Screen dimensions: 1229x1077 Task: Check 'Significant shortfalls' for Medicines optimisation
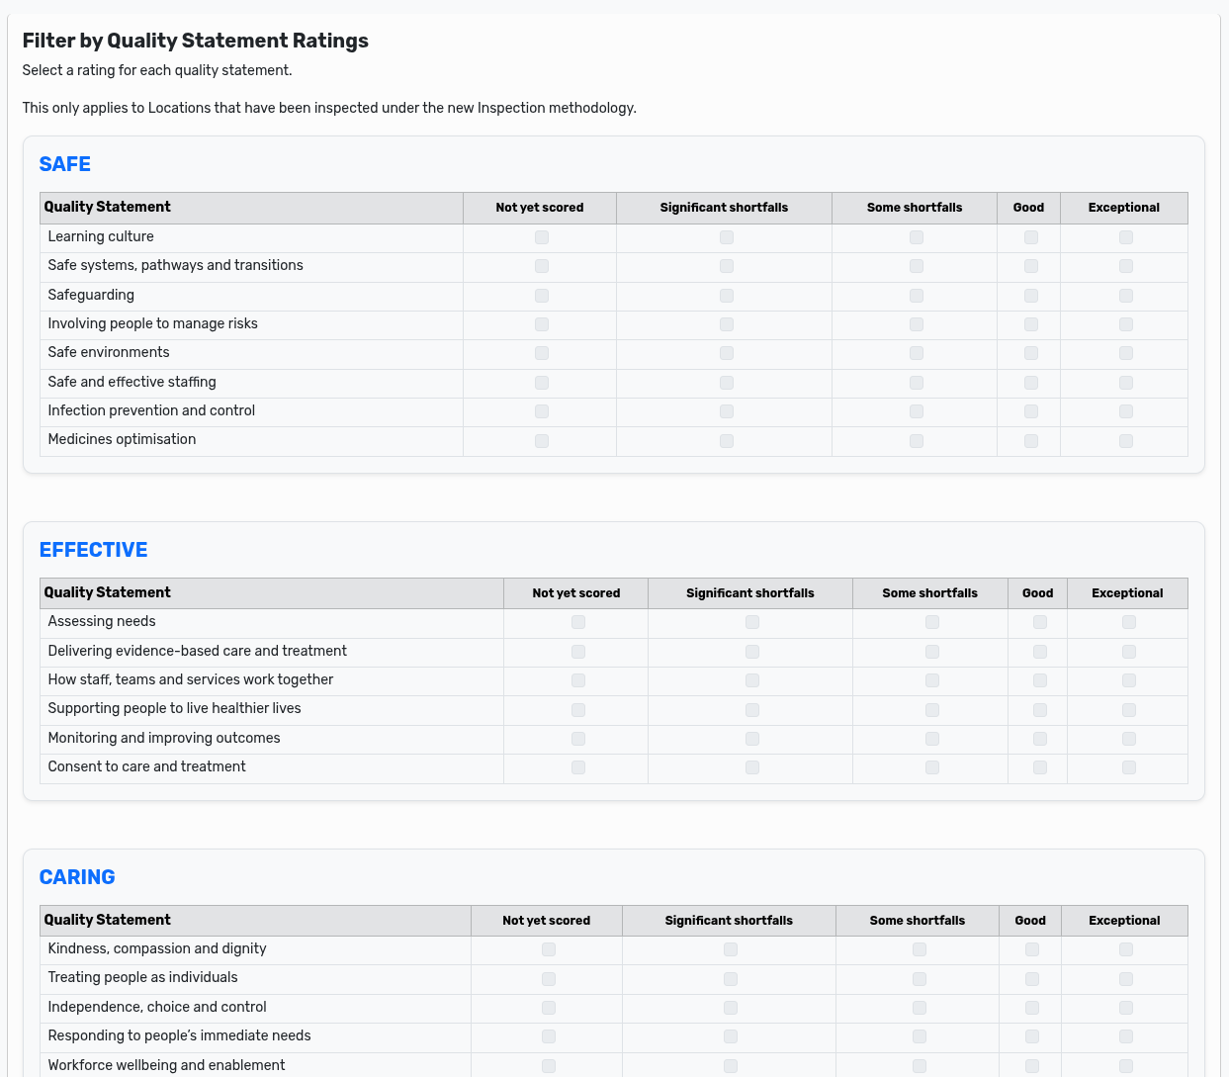pos(727,440)
